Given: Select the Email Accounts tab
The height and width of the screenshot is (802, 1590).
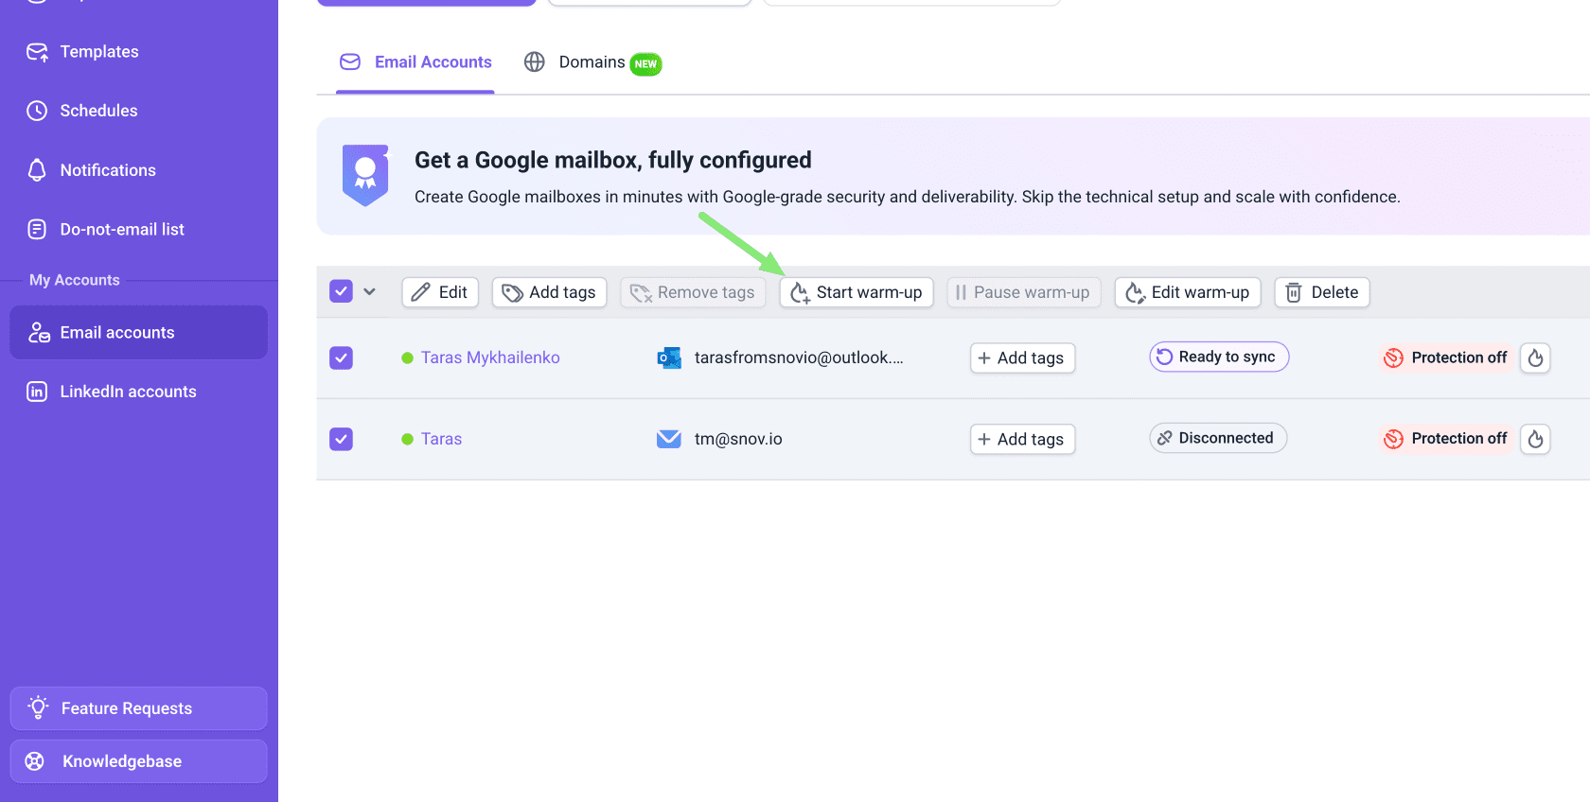Looking at the screenshot, I should 415,62.
